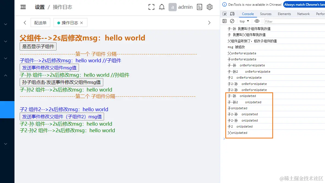This screenshot has height=183, width=325.
Task: Open the top context dropdown
Action: click(x=244, y=21)
